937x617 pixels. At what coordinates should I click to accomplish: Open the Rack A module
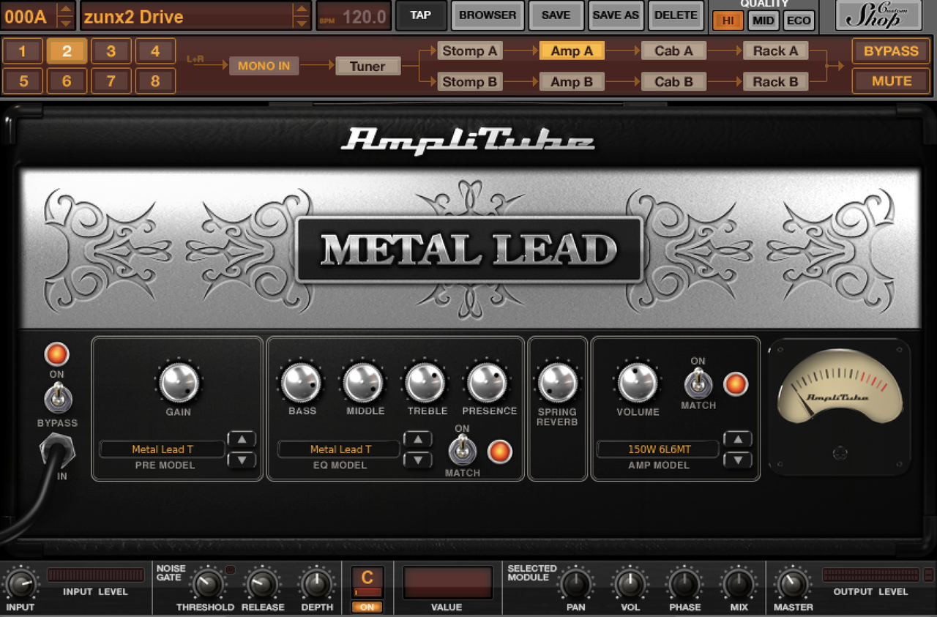point(776,51)
